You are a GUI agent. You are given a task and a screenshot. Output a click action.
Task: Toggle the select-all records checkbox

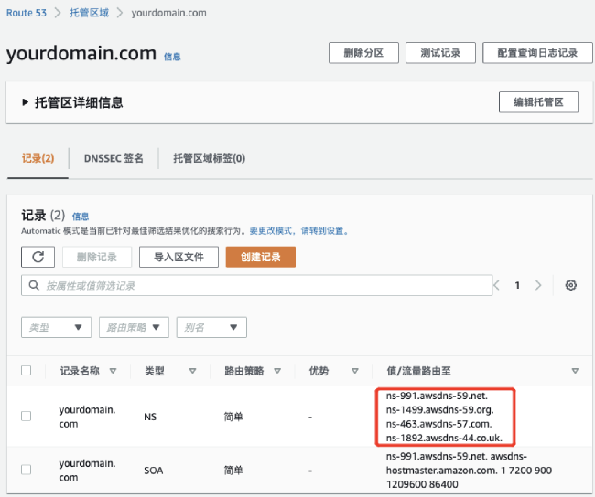click(27, 371)
